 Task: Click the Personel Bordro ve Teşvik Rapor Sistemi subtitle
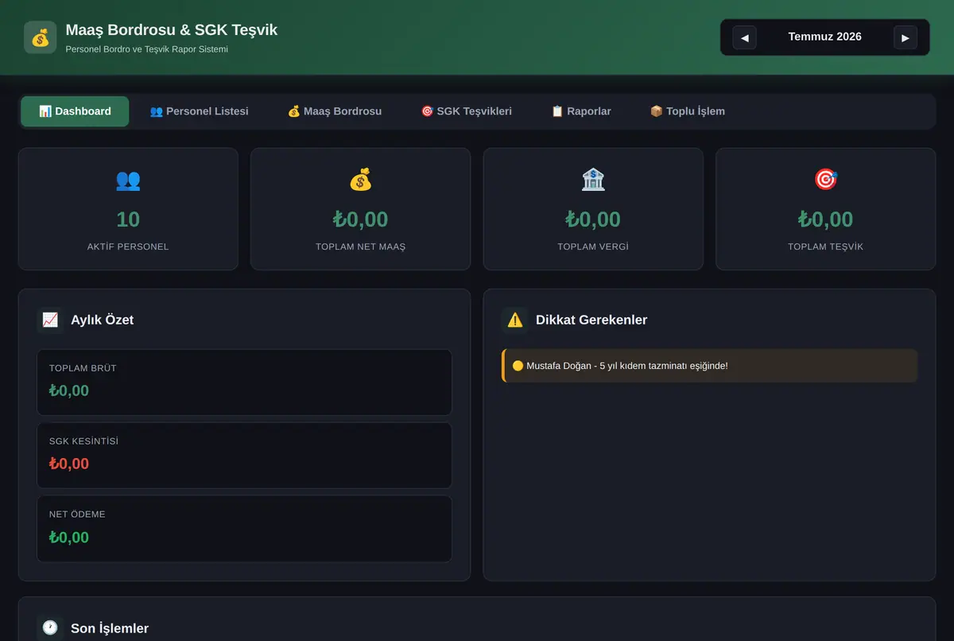tap(147, 49)
